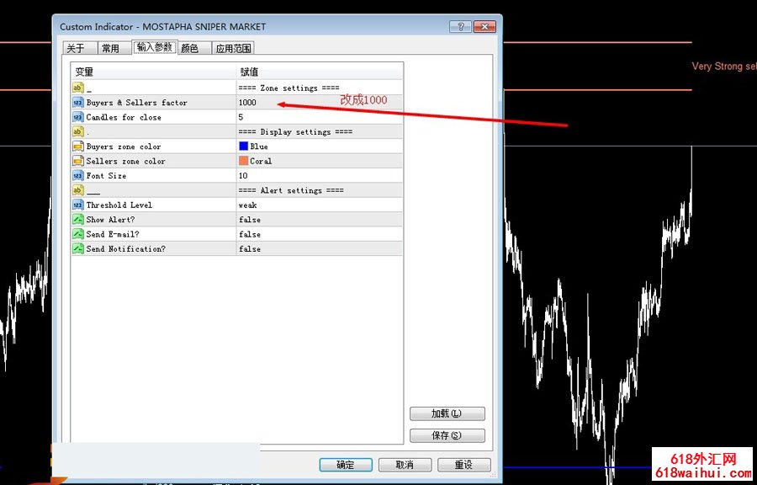Viewport: 757px width, 485px height.
Task: Toggle the Send E-mail? value false
Action: point(250,234)
